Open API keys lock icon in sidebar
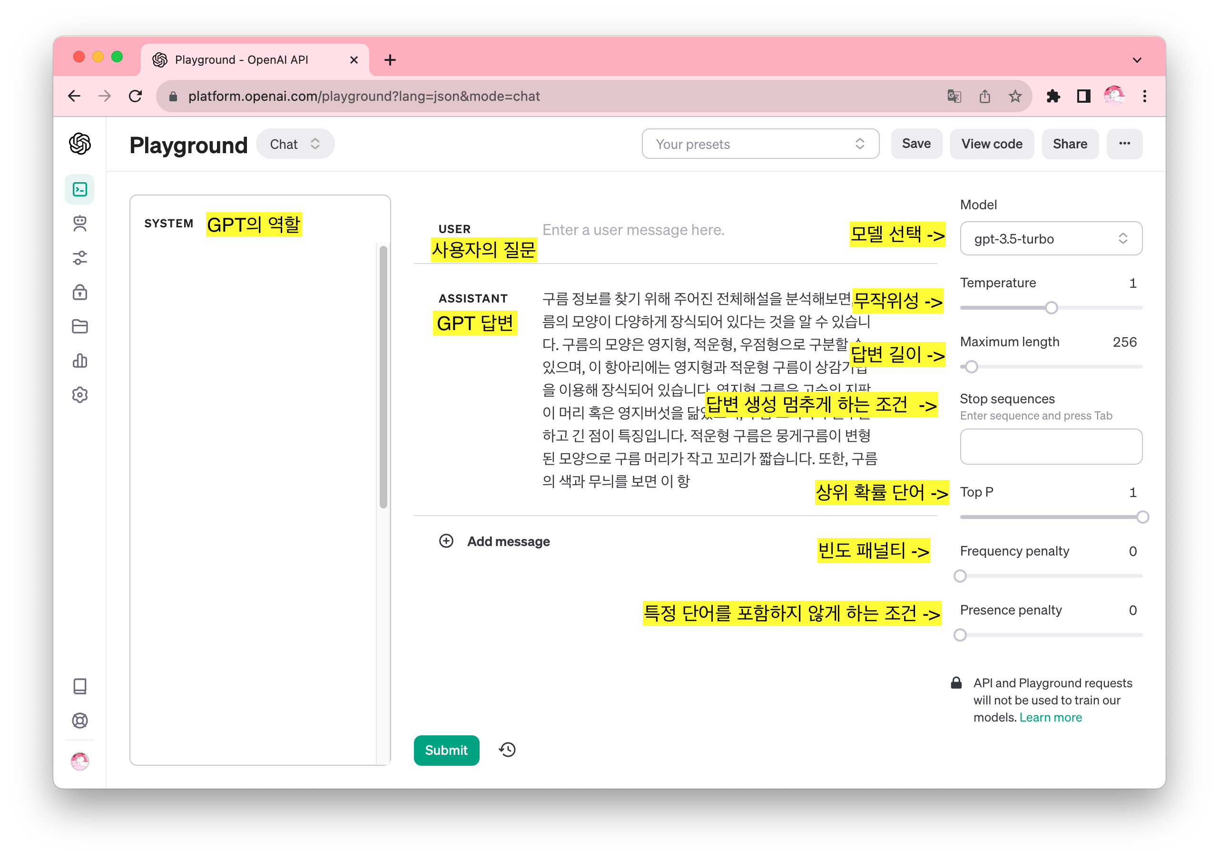This screenshot has height=859, width=1219. point(79,293)
